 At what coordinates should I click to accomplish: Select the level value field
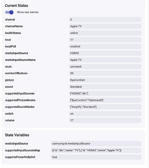[105, 40]
